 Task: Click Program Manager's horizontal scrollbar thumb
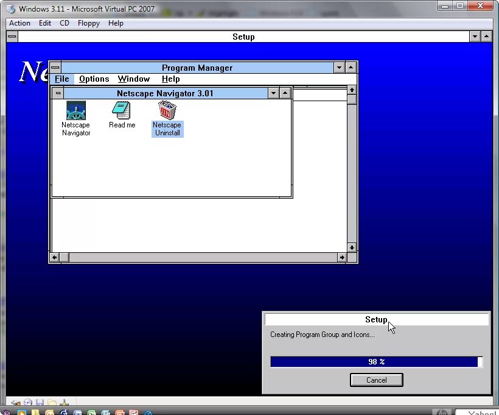pos(65,257)
